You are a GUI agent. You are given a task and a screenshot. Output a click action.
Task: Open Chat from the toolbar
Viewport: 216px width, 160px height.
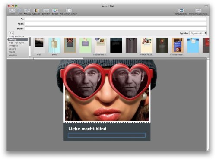[x=19, y=11]
